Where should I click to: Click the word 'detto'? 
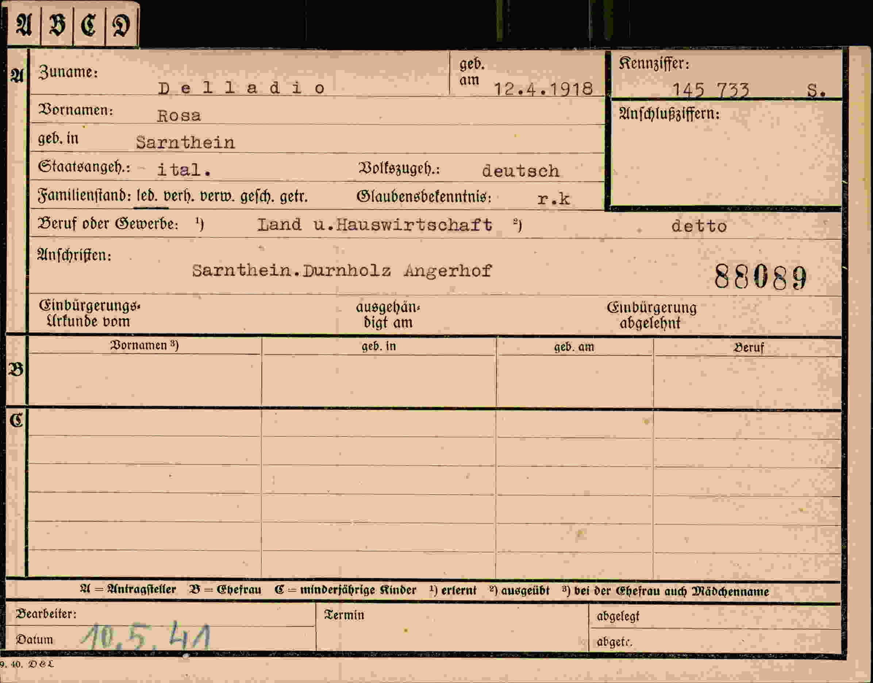point(699,226)
